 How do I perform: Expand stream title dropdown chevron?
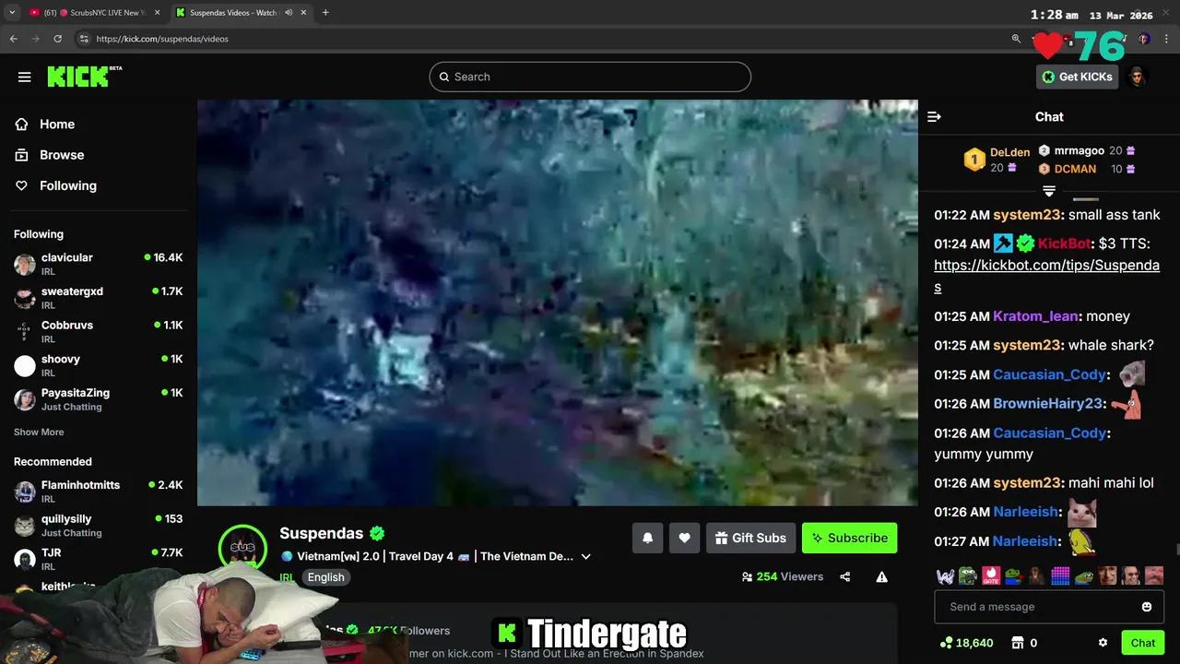pos(585,557)
